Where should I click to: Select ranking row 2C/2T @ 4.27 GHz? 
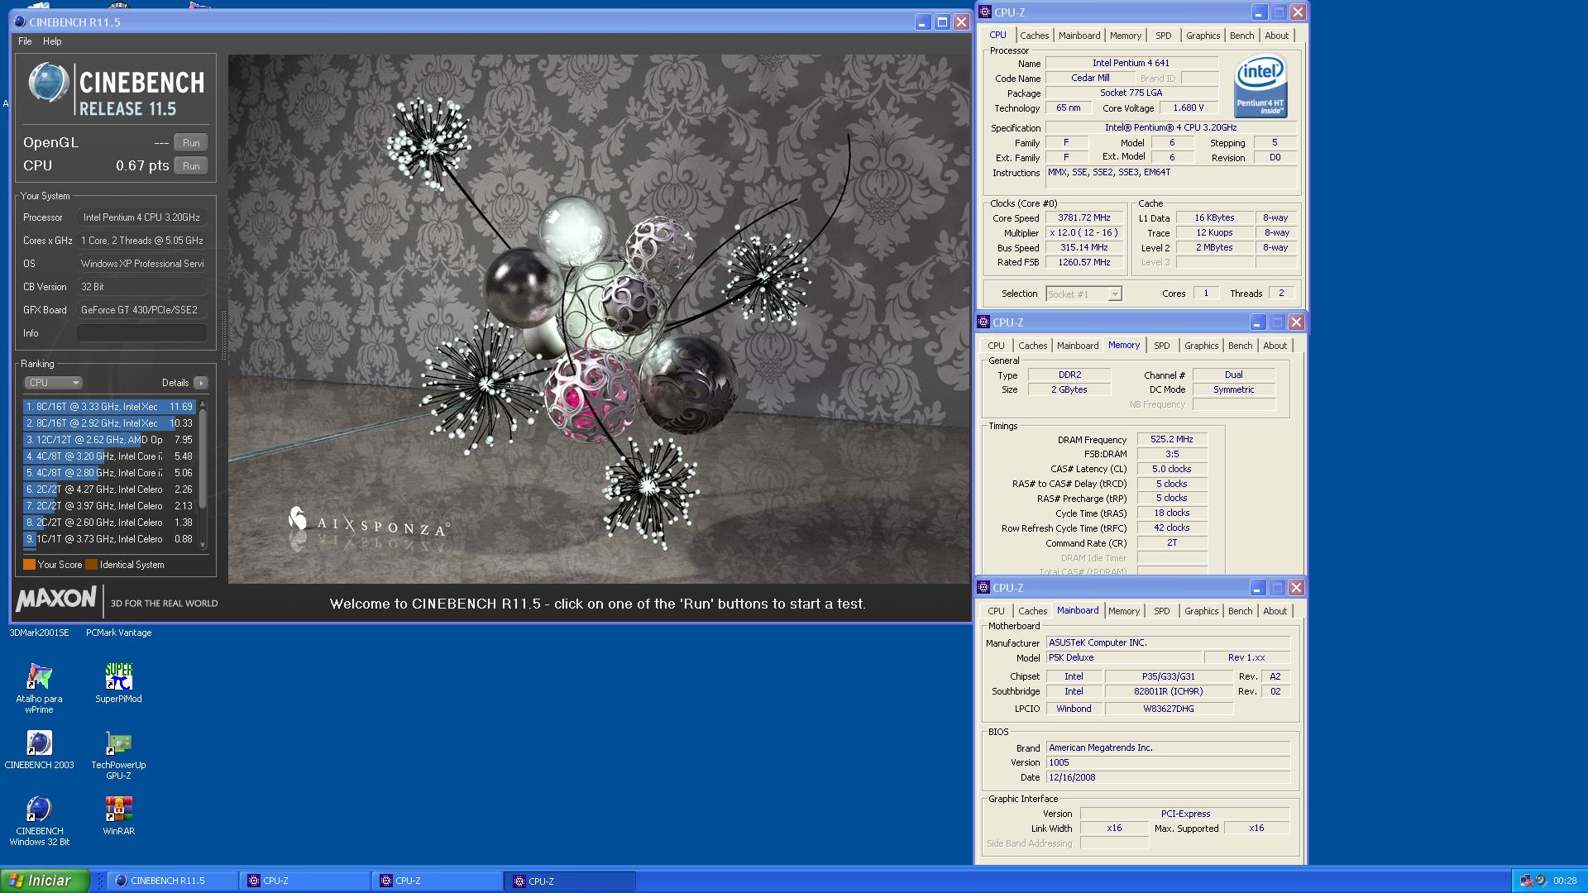109,489
